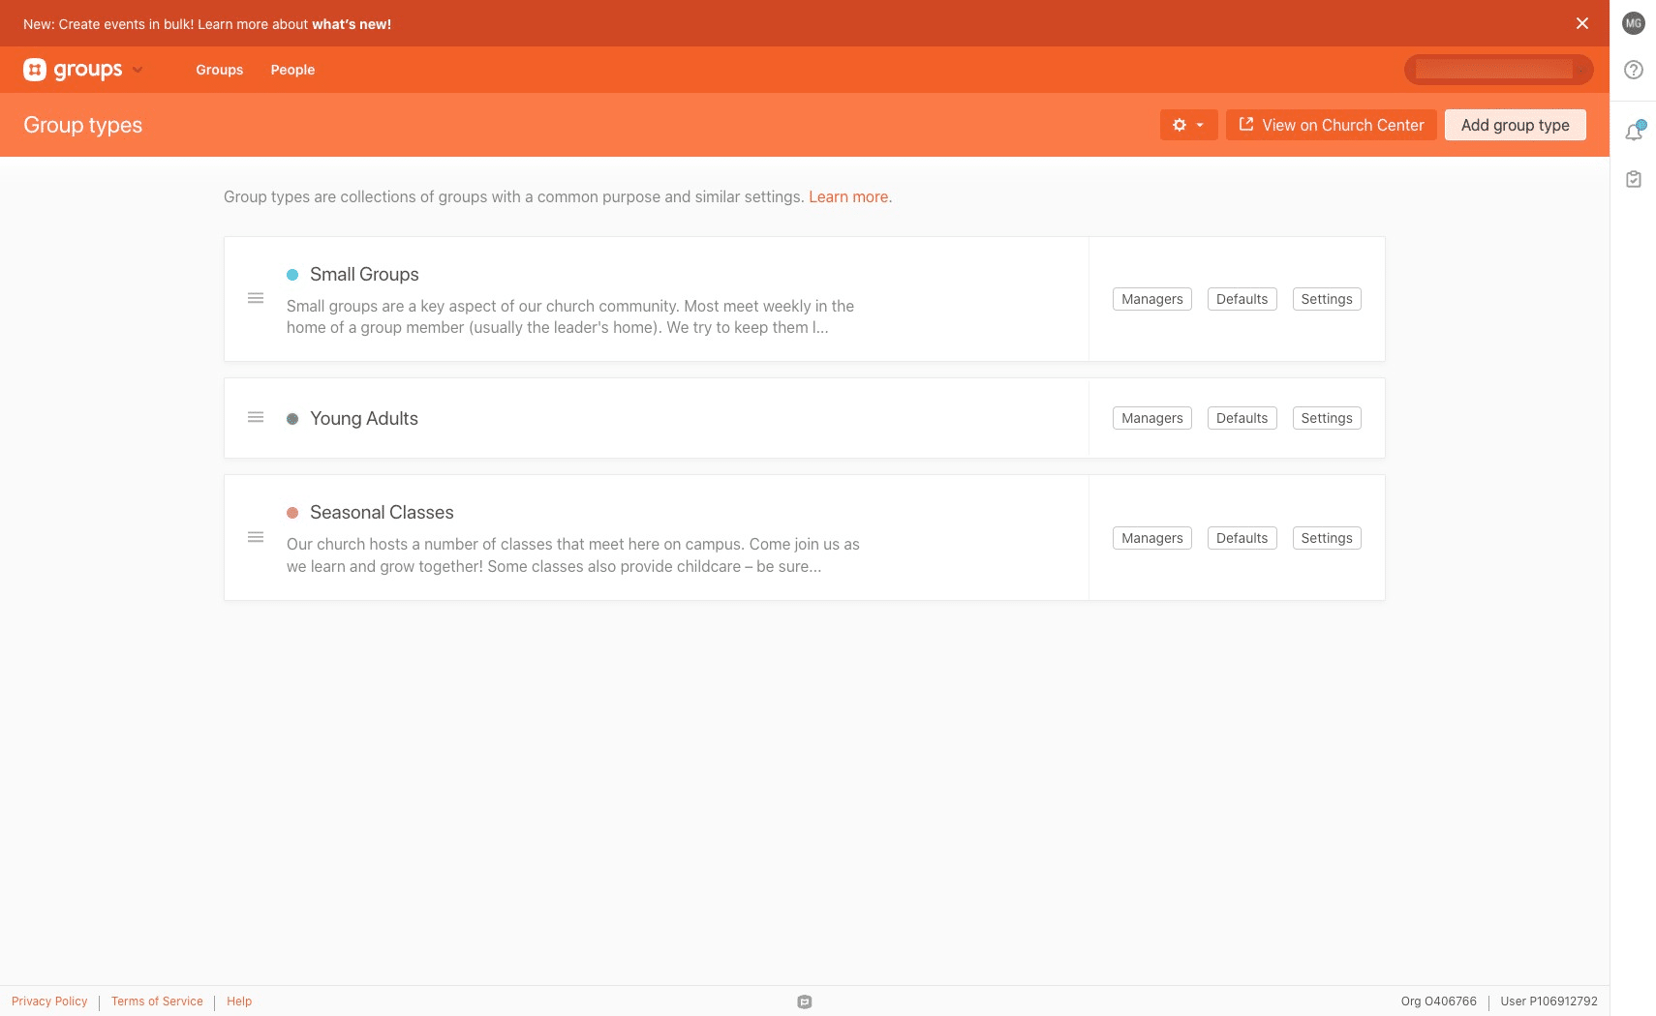Screen dimensions: 1656x1016
Task: Open the Seasonal Classes title
Action: point(382,513)
